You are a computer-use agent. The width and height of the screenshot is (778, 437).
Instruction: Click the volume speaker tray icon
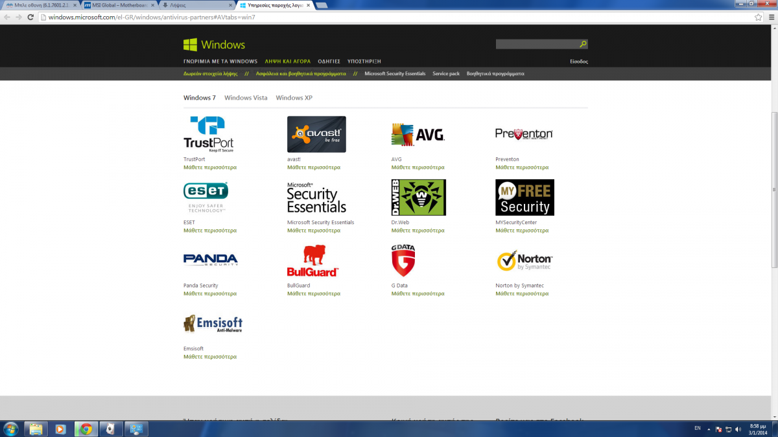point(738,429)
